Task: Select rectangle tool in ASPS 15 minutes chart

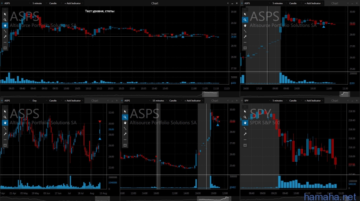Action: (x=125, y=145)
